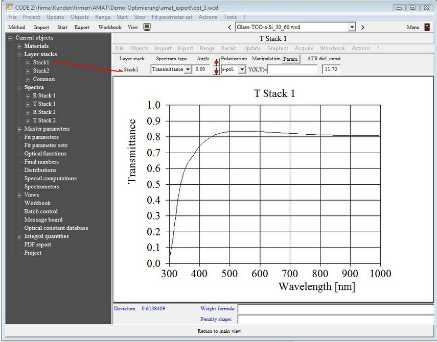Click the up red arrow for Angle

[216, 62]
